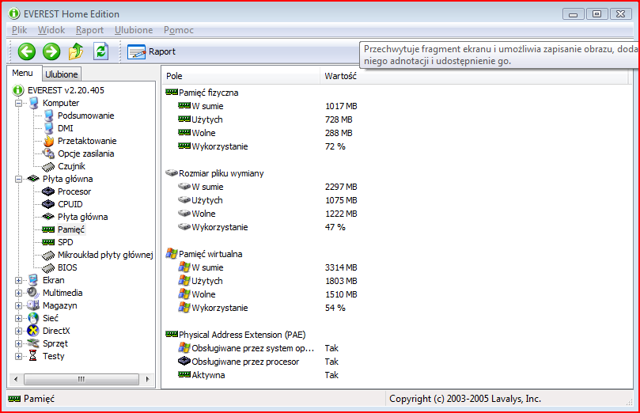Click the Magazyn storage icon
Viewport: 640px width, 413px height.
click(x=33, y=305)
